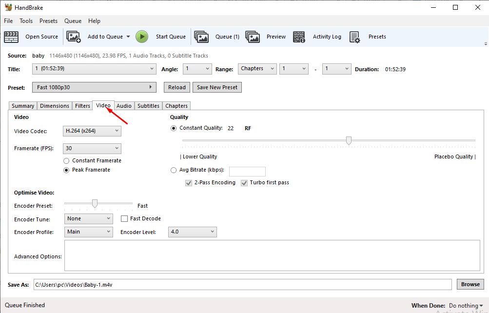Select the Constant Framerate radio button
The height and width of the screenshot is (313, 489).
click(66, 161)
